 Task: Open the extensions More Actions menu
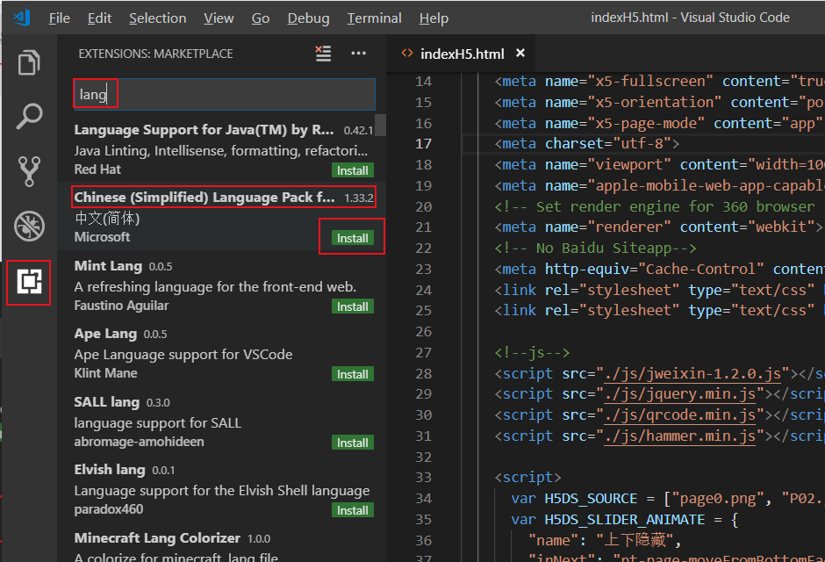pos(358,54)
